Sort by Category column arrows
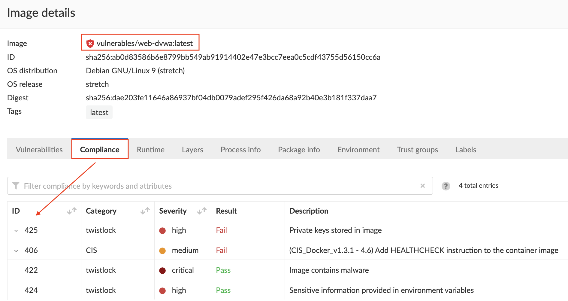The height and width of the screenshot is (301, 568). coord(145,211)
